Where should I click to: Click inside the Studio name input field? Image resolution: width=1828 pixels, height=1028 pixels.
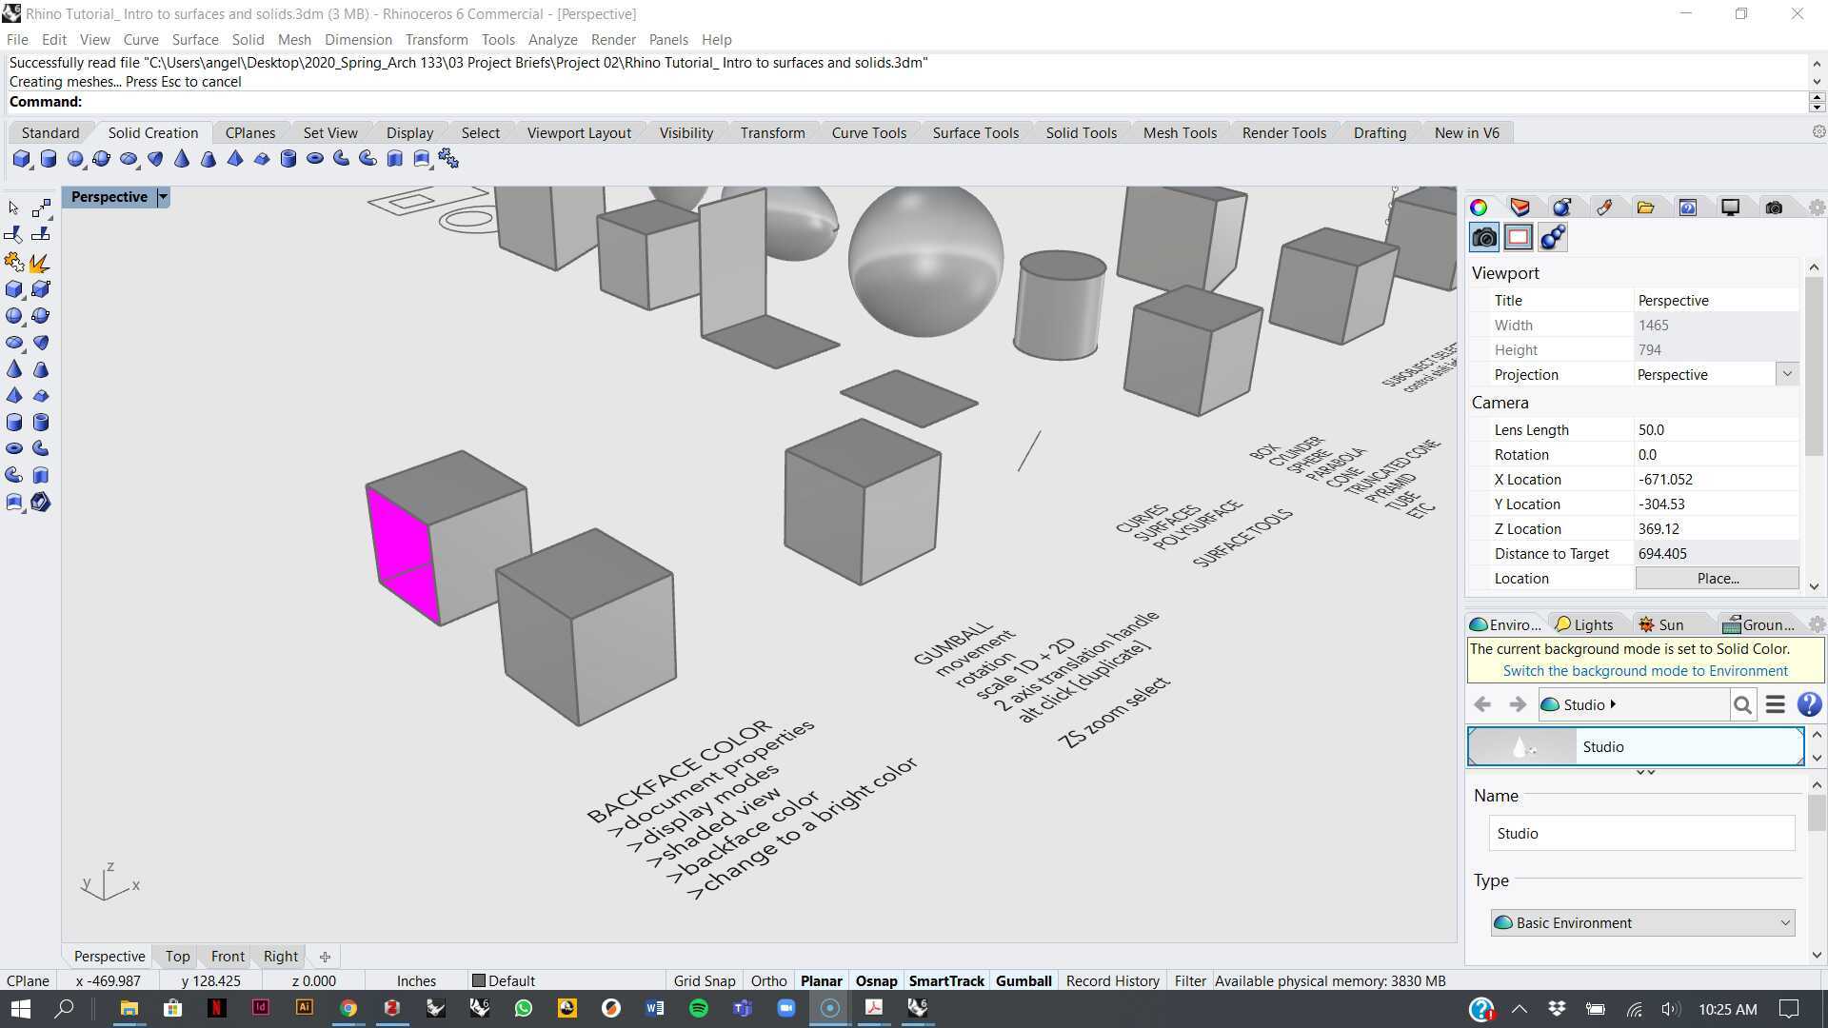pyautogui.click(x=1640, y=833)
